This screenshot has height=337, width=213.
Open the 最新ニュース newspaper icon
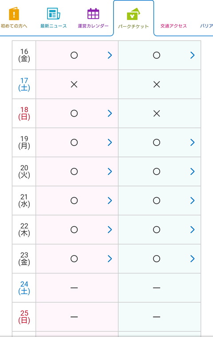click(53, 13)
